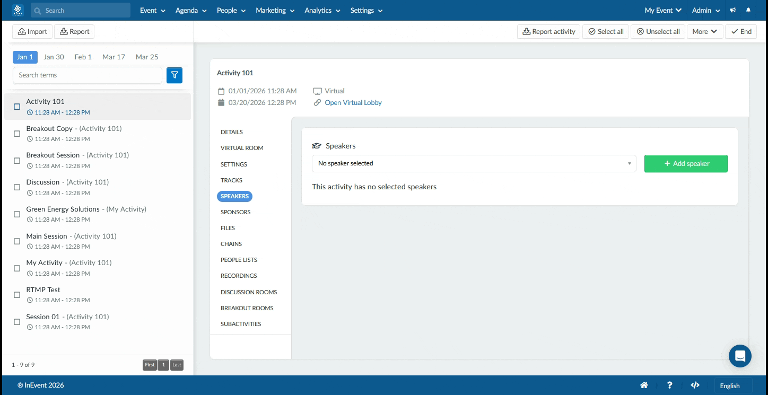Open the No speaker selected dropdown

coord(474,163)
